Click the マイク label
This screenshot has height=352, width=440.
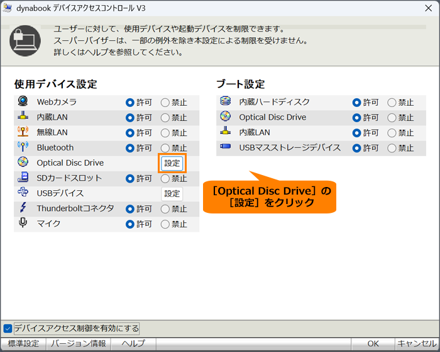[x=48, y=224]
